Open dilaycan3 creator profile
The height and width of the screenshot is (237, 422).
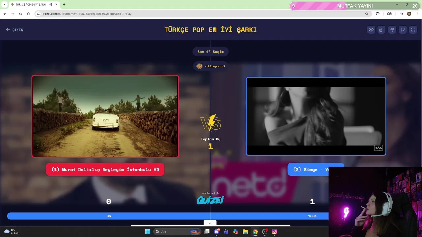210,66
